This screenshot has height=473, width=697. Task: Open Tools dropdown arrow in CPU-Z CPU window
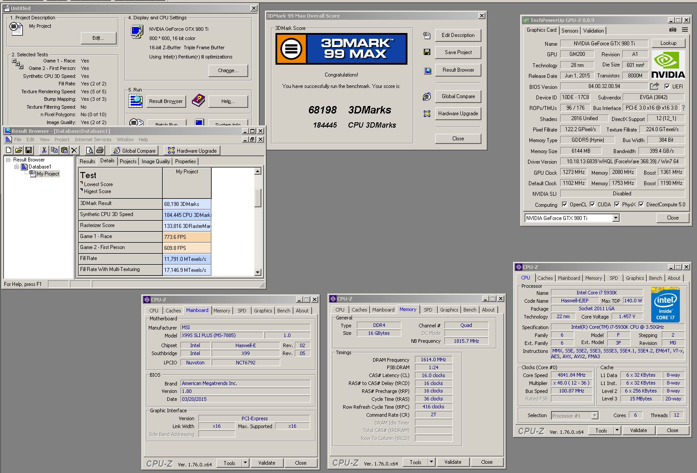[x=617, y=430]
